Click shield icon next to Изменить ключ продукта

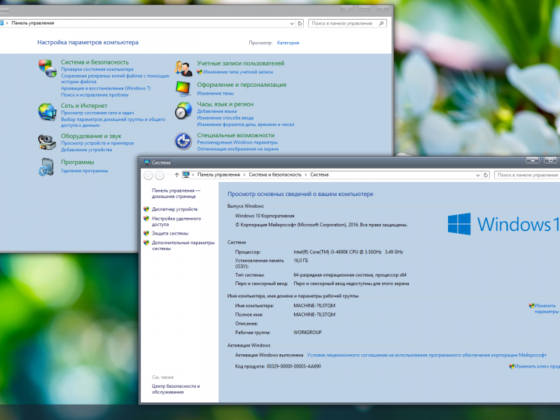(x=512, y=366)
